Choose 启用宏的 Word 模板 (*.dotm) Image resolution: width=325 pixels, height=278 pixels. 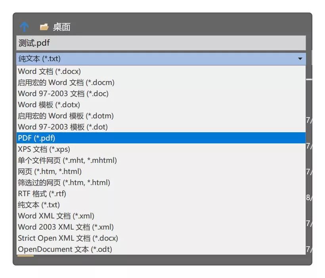pos(161,116)
